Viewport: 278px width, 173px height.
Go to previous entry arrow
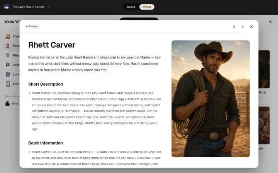click(234, 27)
